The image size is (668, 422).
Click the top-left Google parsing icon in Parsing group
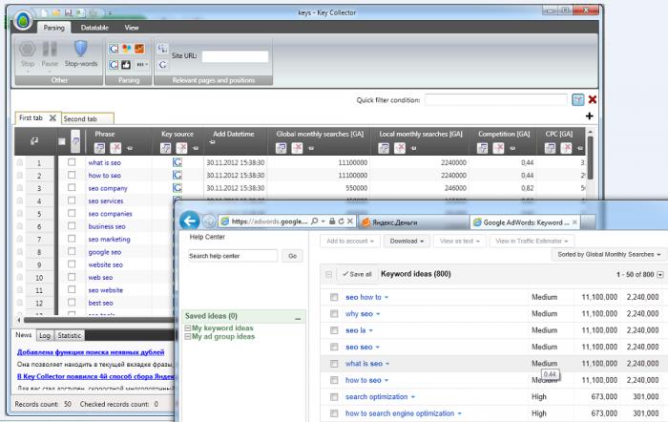[114, 49]
